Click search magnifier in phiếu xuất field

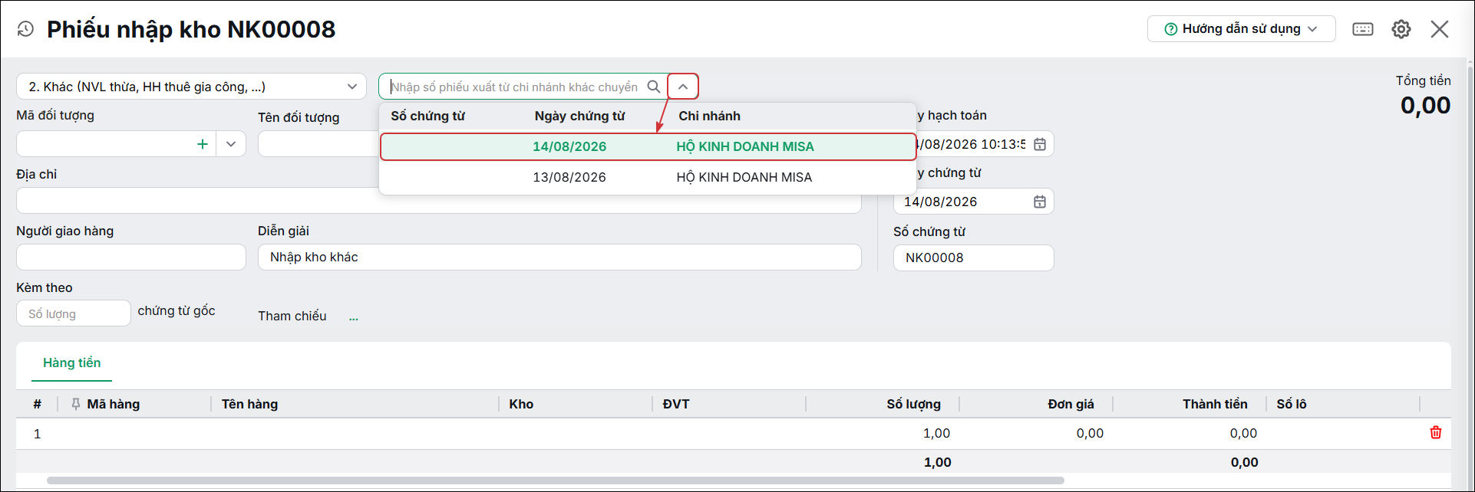(654, 87)
